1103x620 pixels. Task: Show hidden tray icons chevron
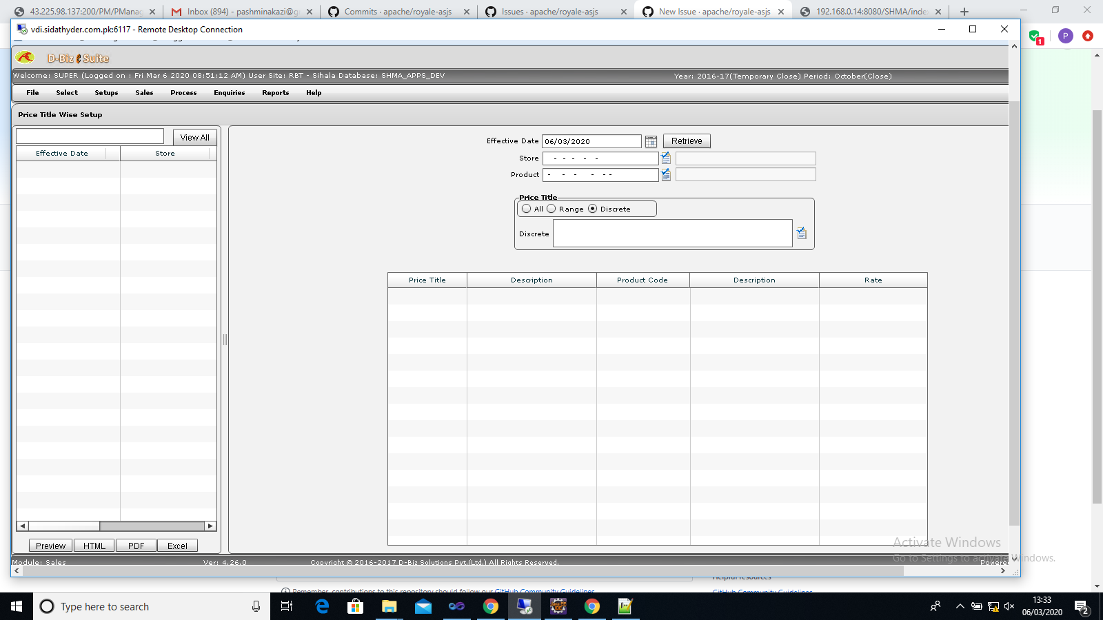[960, 606]
